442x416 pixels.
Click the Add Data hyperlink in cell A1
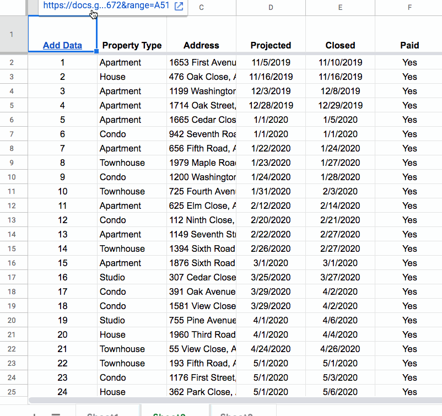[x=62, y=45]
